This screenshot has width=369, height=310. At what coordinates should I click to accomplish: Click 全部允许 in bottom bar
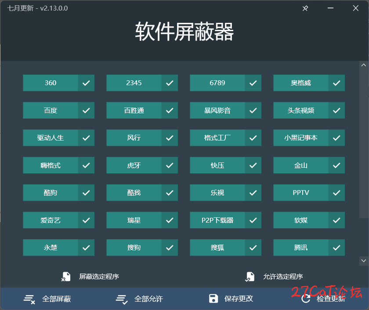tap(148, 299)
